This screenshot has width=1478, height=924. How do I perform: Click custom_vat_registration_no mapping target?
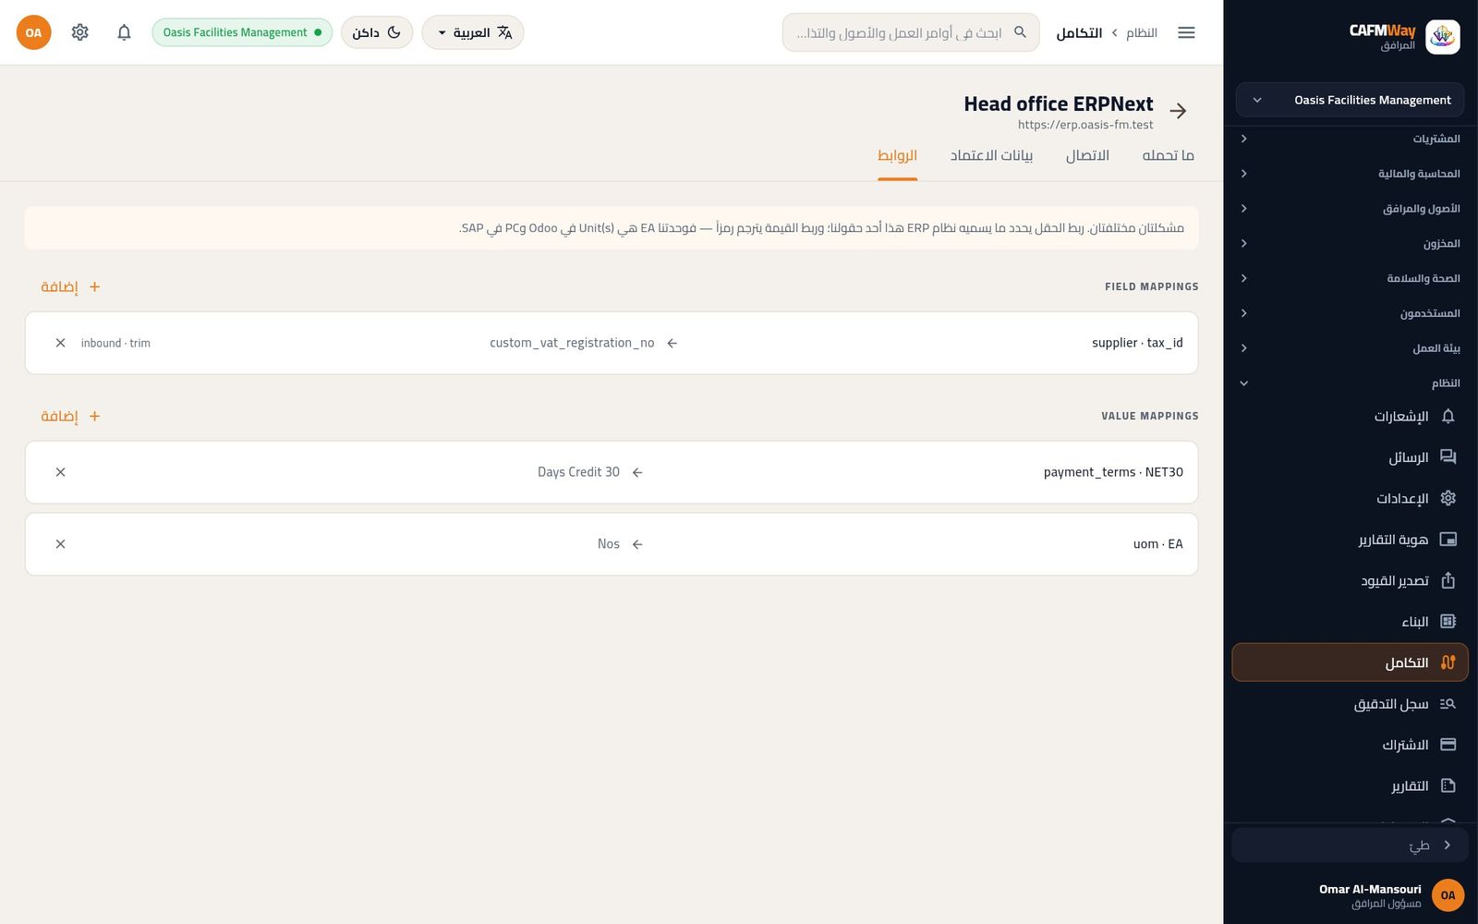point(572,343)
